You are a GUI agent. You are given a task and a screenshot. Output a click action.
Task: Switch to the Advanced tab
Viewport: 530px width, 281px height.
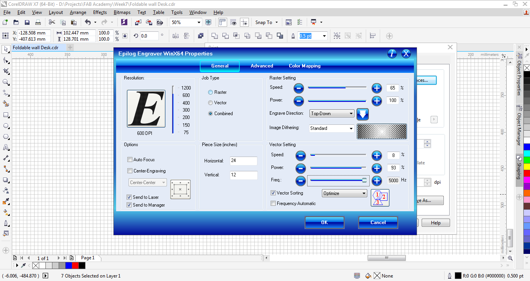click(x=262, y=66)
